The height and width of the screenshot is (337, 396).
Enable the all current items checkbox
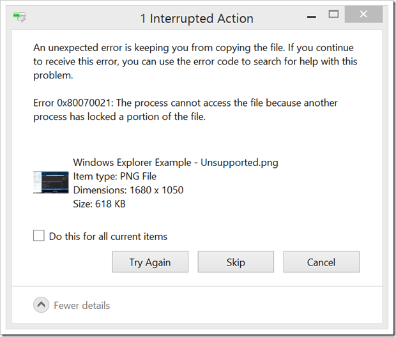[x=39, y=236]
